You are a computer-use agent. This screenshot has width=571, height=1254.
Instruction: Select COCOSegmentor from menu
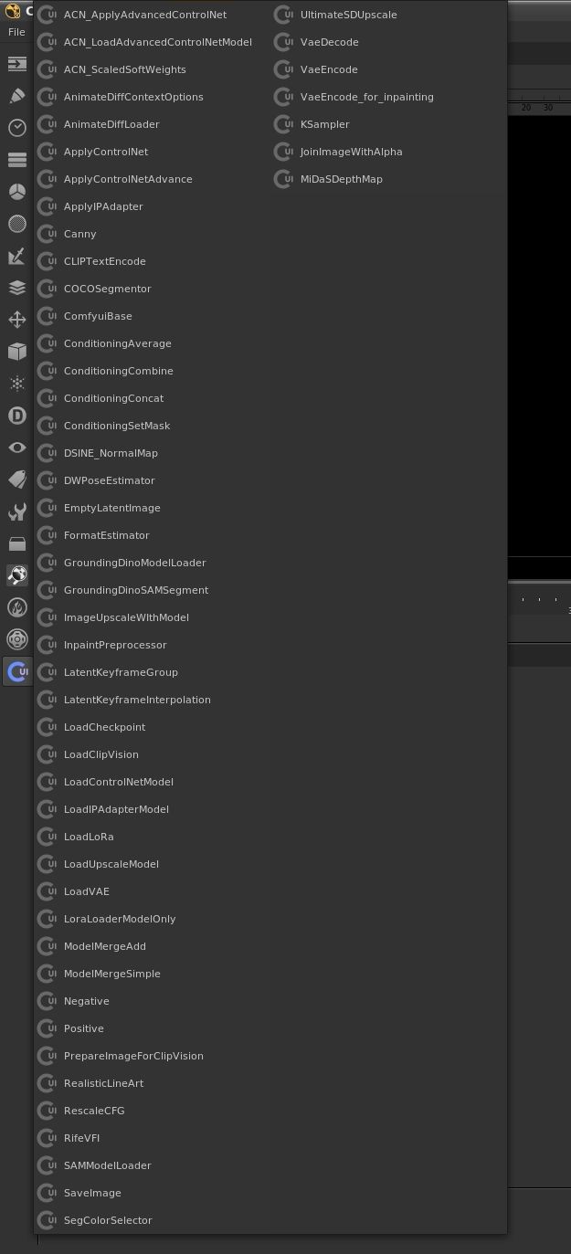coord(107,289)
